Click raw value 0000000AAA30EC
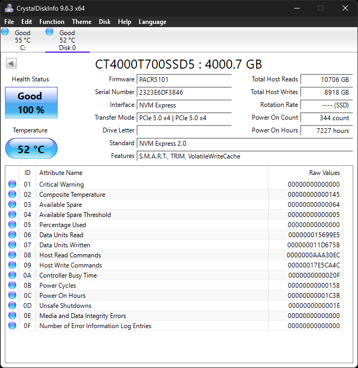 click(x=313, y=255)
